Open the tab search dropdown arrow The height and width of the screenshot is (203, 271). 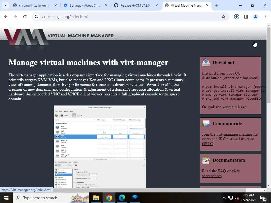[x=5, y=5]
